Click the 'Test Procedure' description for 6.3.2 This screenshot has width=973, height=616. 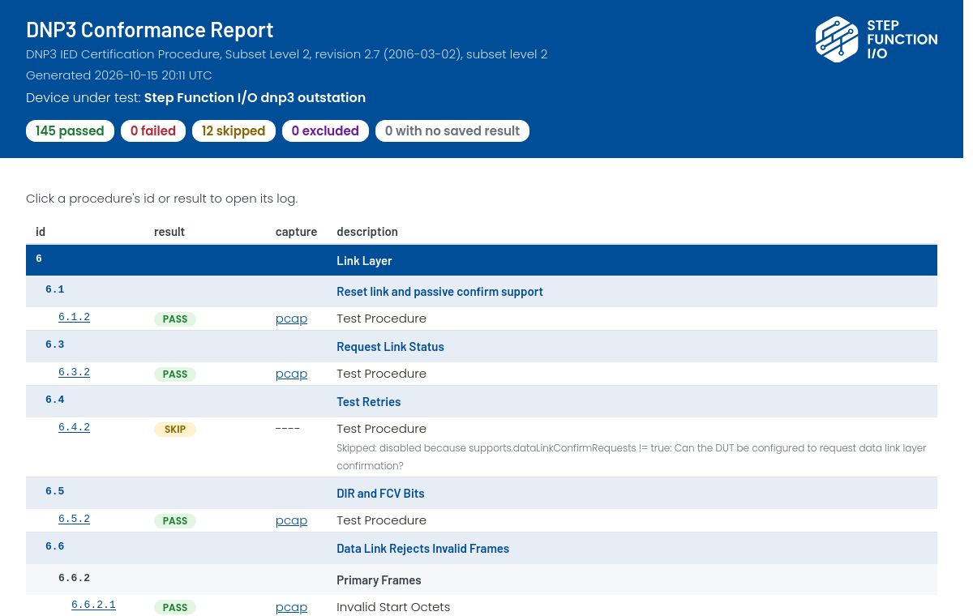pos(381,374)
